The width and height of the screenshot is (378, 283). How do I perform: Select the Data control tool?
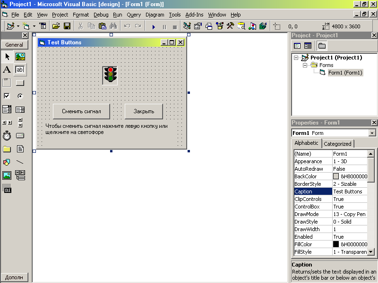[x=20, y=175]
